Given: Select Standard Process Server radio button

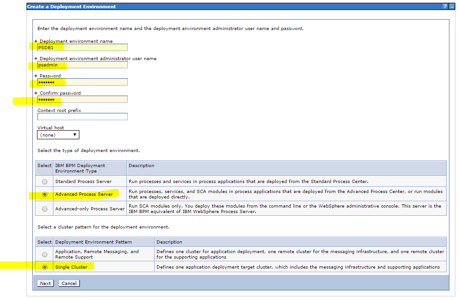Looking at the screenshot, I should click(45, 182).
